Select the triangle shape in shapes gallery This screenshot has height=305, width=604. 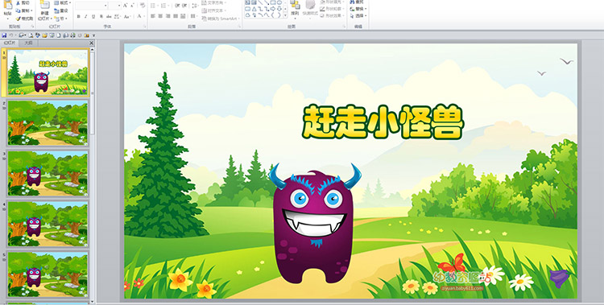(x=254, y=9)
